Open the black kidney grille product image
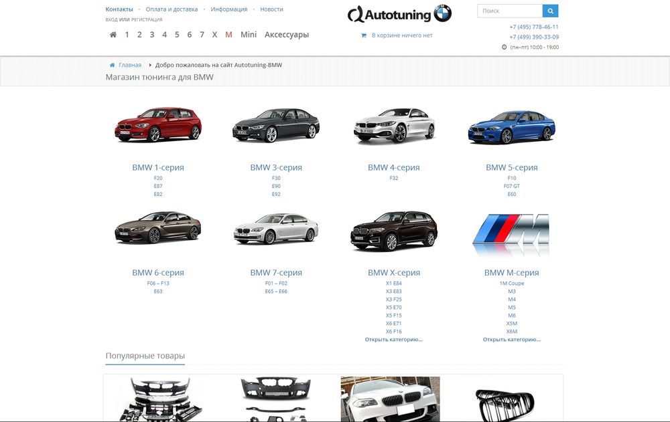Screen dimensions: 670x422 point(505,405)
